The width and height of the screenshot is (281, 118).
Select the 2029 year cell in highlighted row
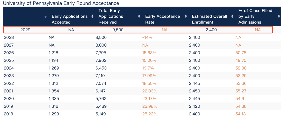tap(25, 30)
